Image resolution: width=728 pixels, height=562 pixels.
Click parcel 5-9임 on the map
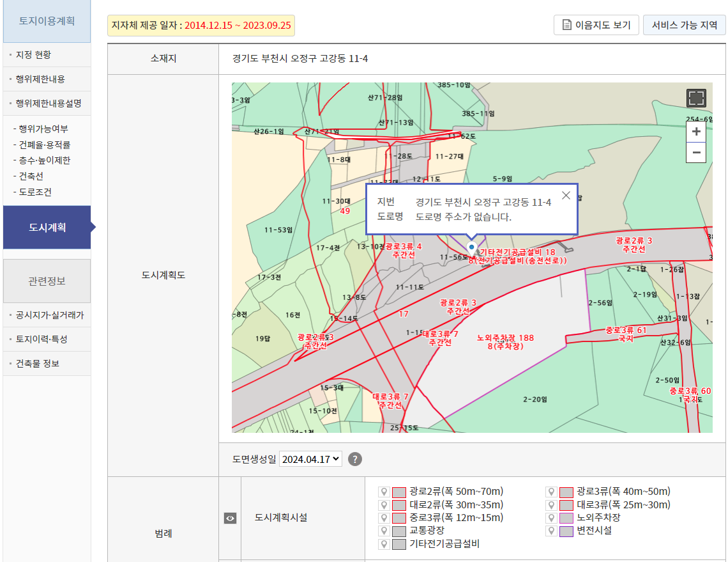tap(503, 178)
